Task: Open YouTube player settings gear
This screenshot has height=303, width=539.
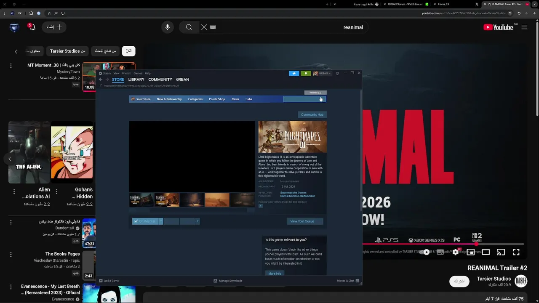Action: [x=455, y=252]
